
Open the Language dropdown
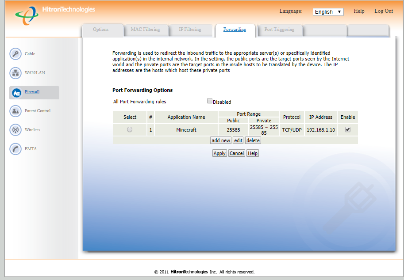(328, 12)
